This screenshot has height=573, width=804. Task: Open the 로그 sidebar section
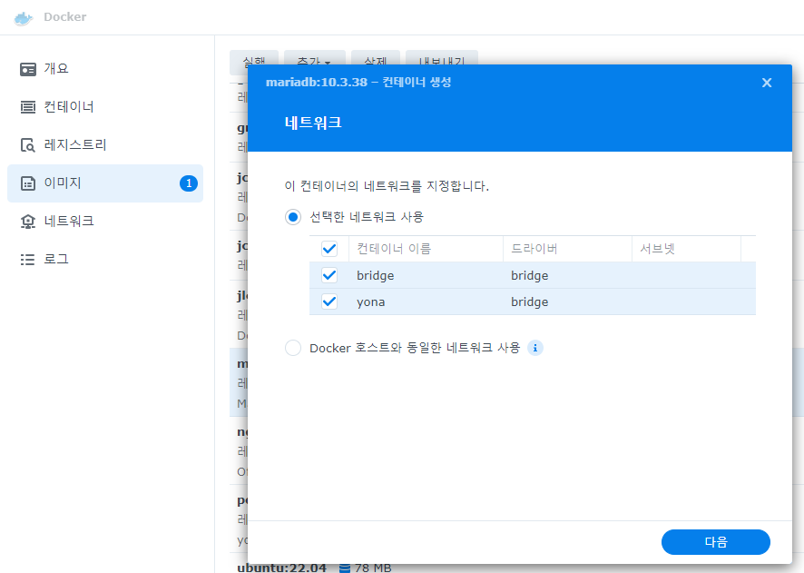[x=105, y=259]
